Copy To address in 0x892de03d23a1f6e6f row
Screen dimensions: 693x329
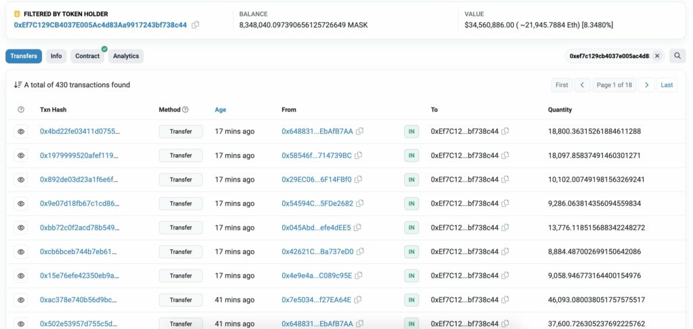click(x=505, y=180)
